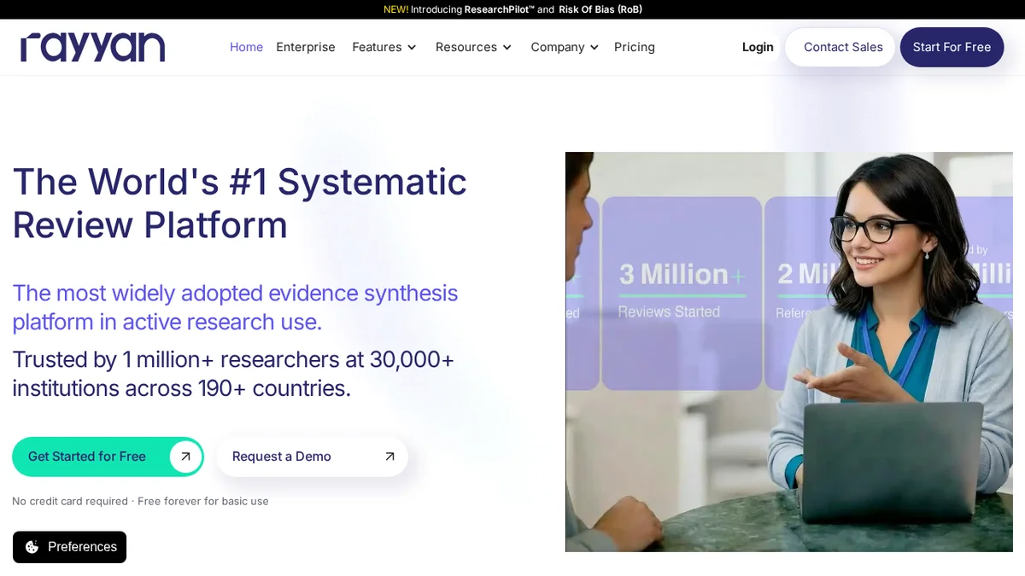Expand the Features dropdown chevron

(x=412, y=48)
